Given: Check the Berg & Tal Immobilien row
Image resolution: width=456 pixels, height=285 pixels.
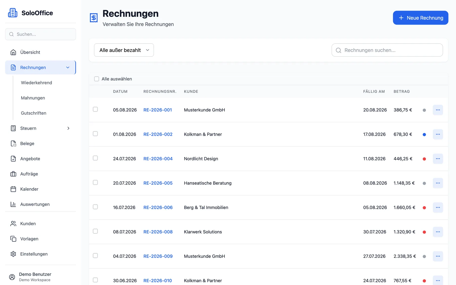Looking at the screenshot, I should (x=95, y=207).
